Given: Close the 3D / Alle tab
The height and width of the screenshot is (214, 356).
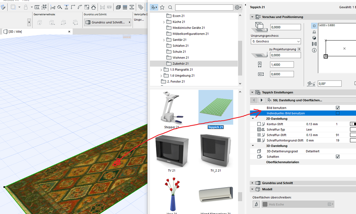Looking at the screenshot, I should point(69,32).
